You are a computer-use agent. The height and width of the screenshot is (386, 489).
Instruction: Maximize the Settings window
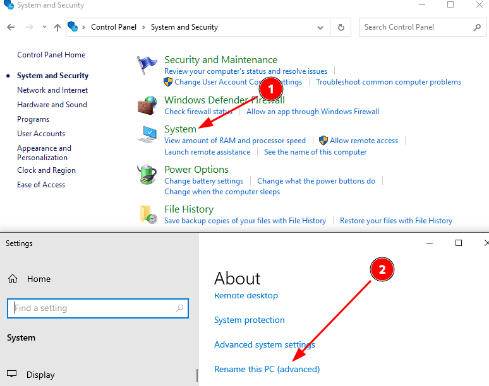[x=459, y=243]
